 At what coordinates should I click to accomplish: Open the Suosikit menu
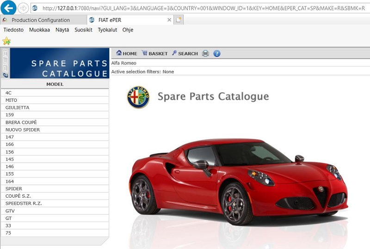(83, 30)
